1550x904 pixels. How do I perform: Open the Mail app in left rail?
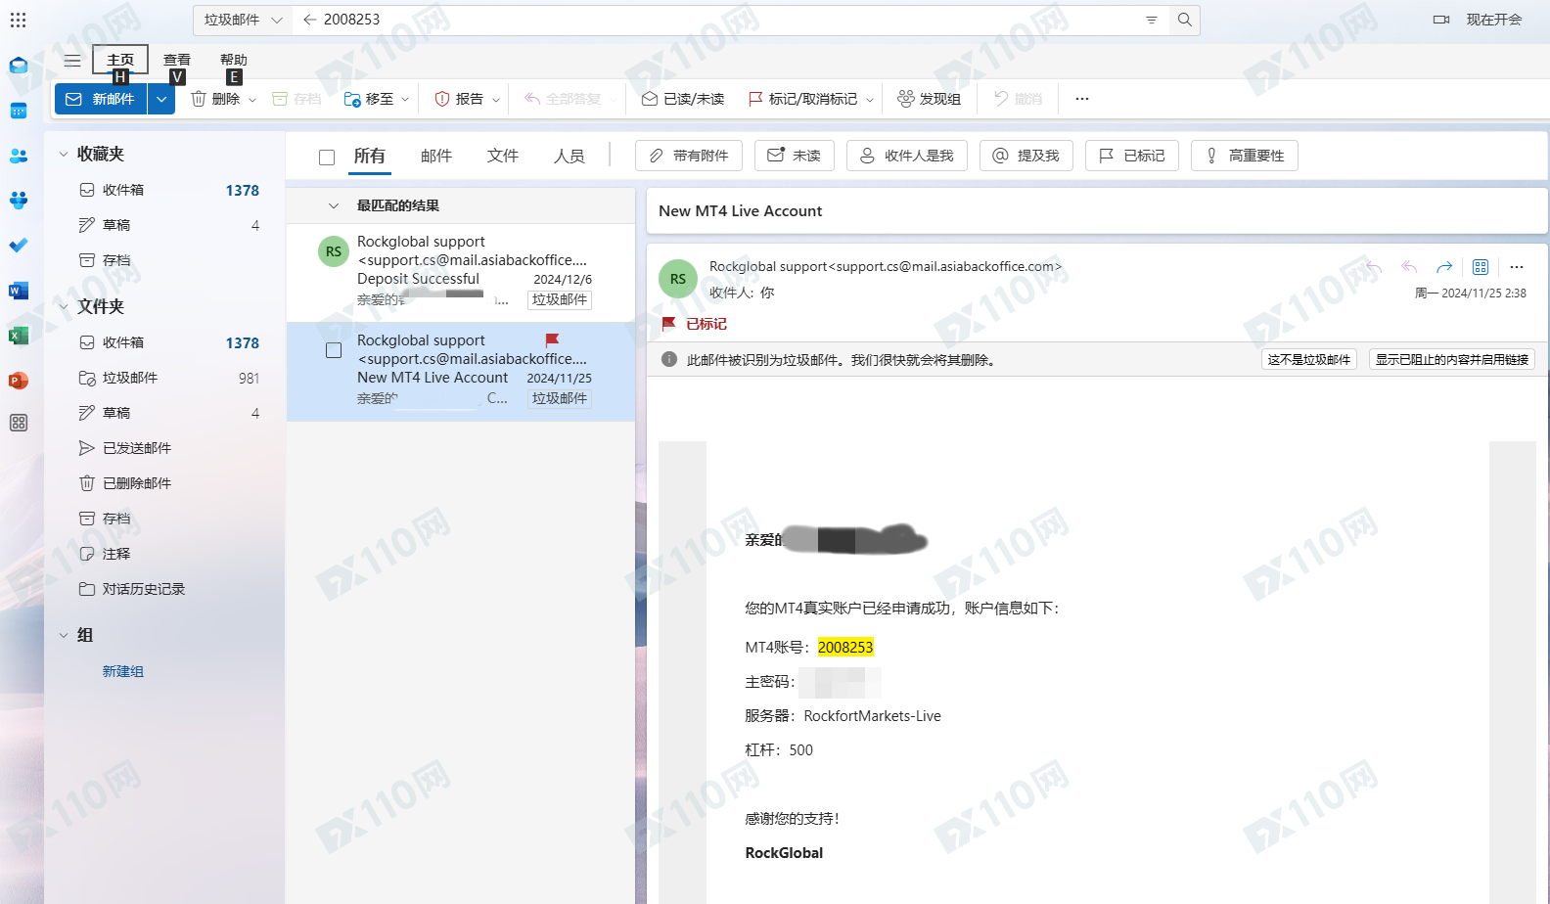[x=18, y=66]
